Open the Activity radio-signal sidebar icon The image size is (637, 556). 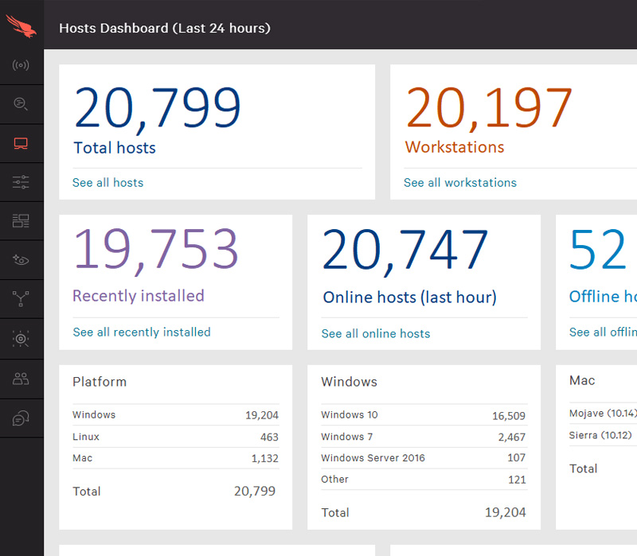tap(21, 65)
